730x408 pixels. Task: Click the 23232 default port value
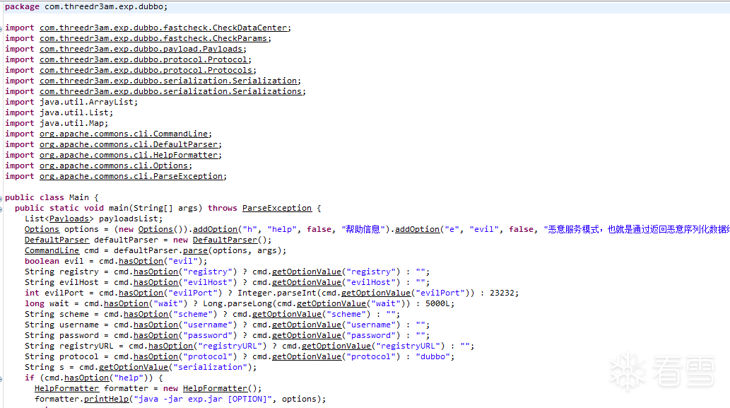[502, 293]
